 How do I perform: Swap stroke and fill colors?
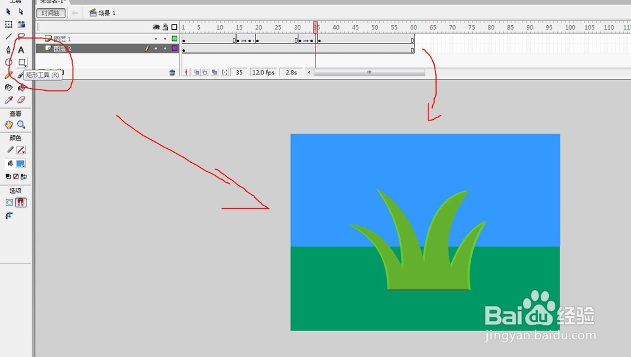(24, 176)
